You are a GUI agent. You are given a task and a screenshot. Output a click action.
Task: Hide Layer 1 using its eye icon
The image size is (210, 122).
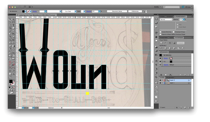click(x=160, y=83)
